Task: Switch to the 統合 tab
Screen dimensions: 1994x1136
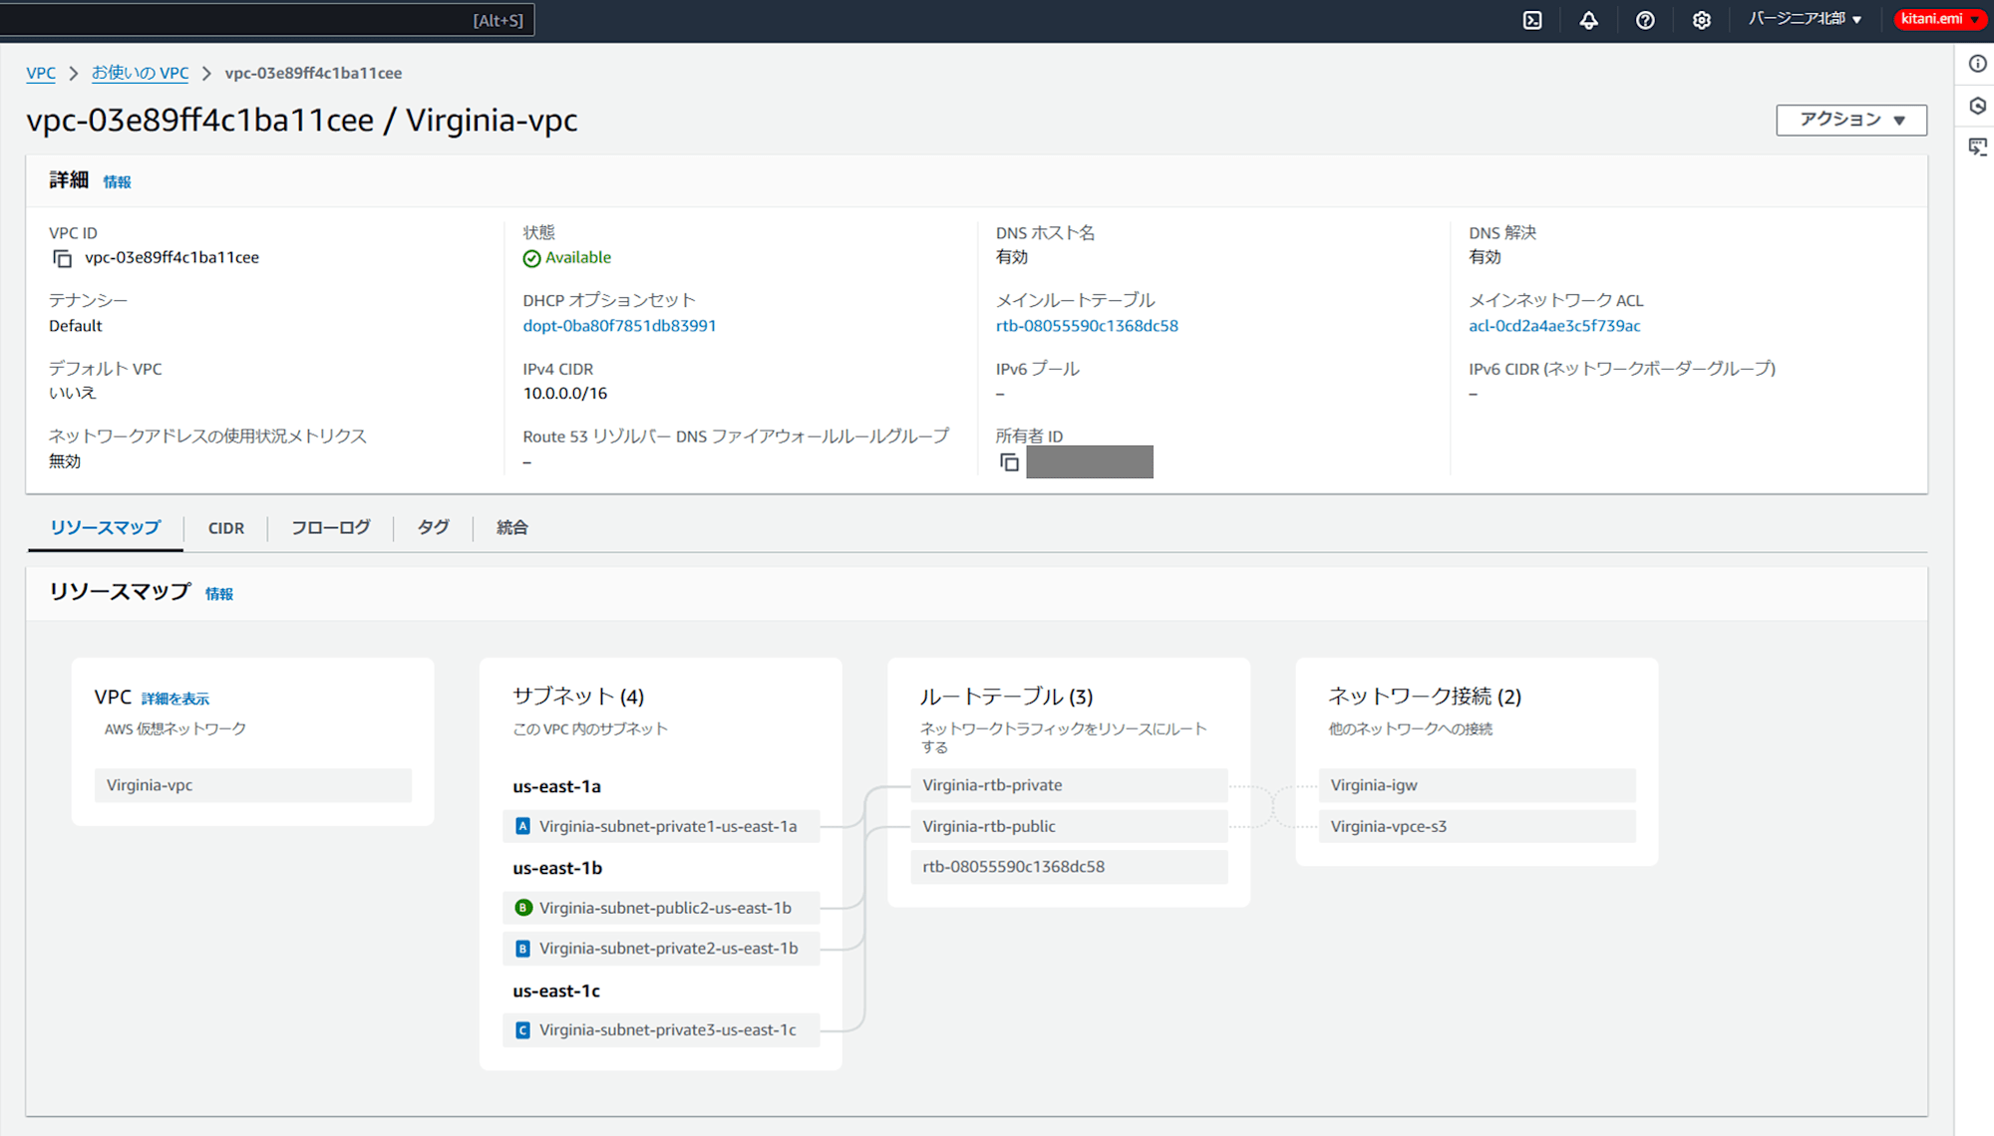Action: [512, 527]
